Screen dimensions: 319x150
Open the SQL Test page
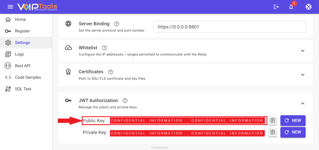pos(23,89)
